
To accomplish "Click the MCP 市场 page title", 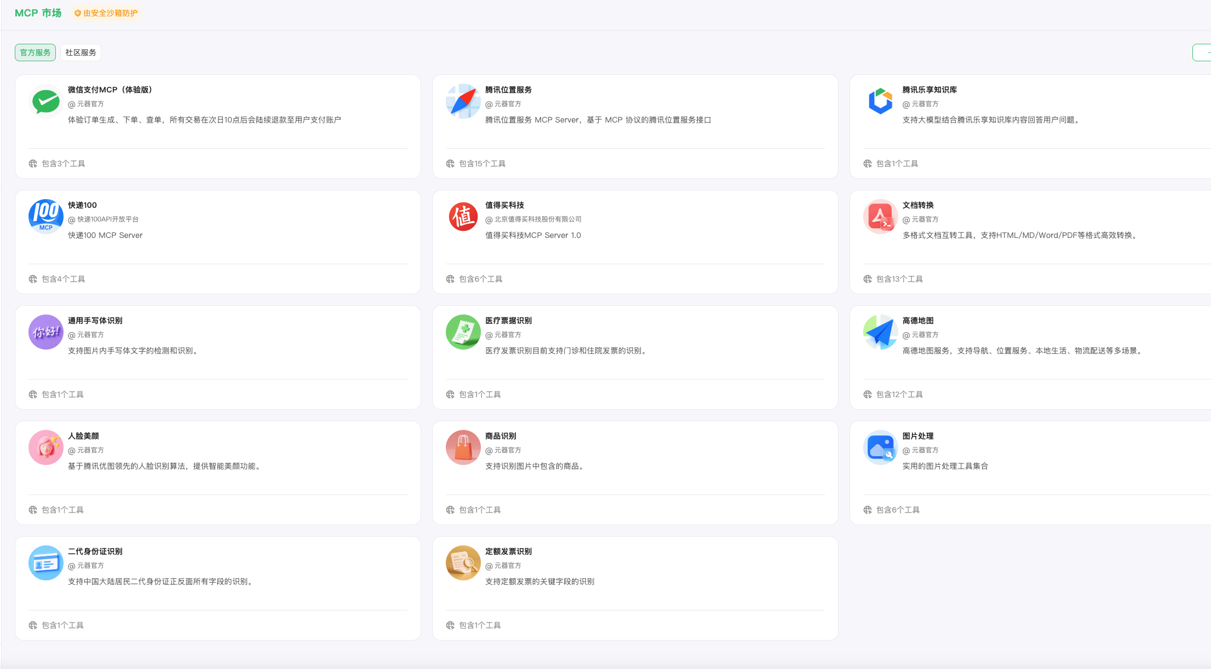I will click(x=38, y=13).
